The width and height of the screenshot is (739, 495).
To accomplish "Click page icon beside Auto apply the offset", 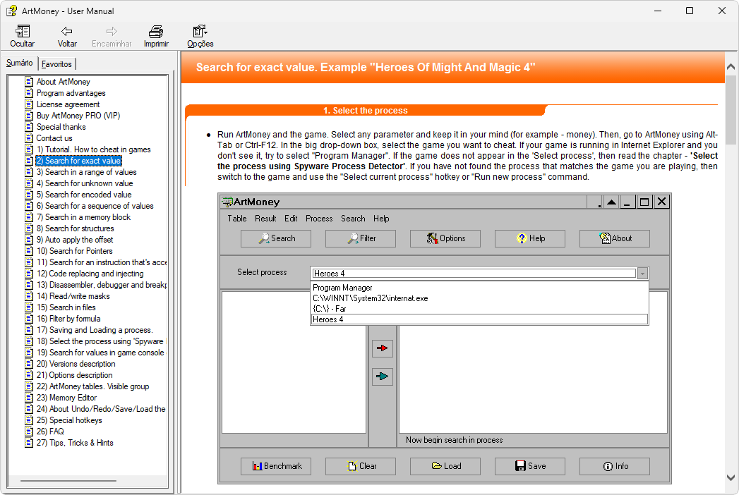I will [29, 240].
